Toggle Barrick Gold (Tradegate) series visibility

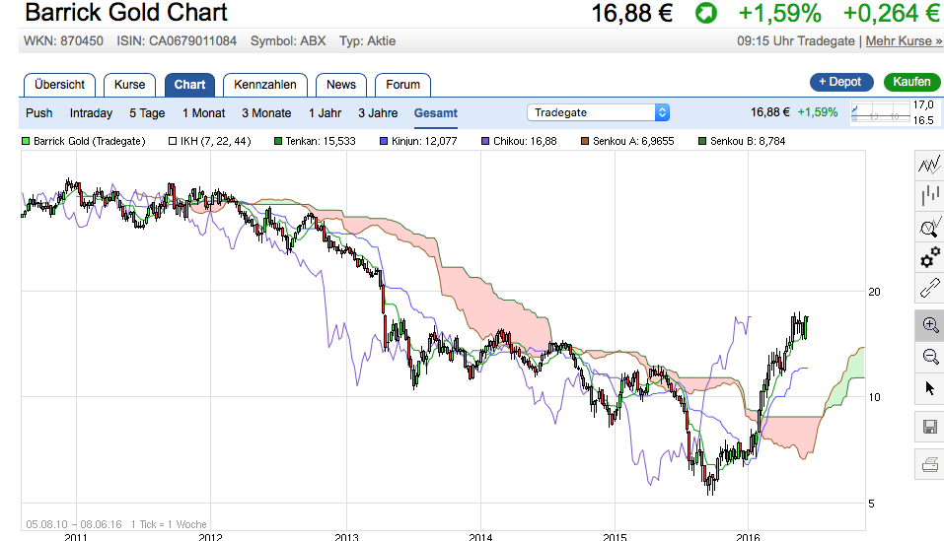[27, 141]
